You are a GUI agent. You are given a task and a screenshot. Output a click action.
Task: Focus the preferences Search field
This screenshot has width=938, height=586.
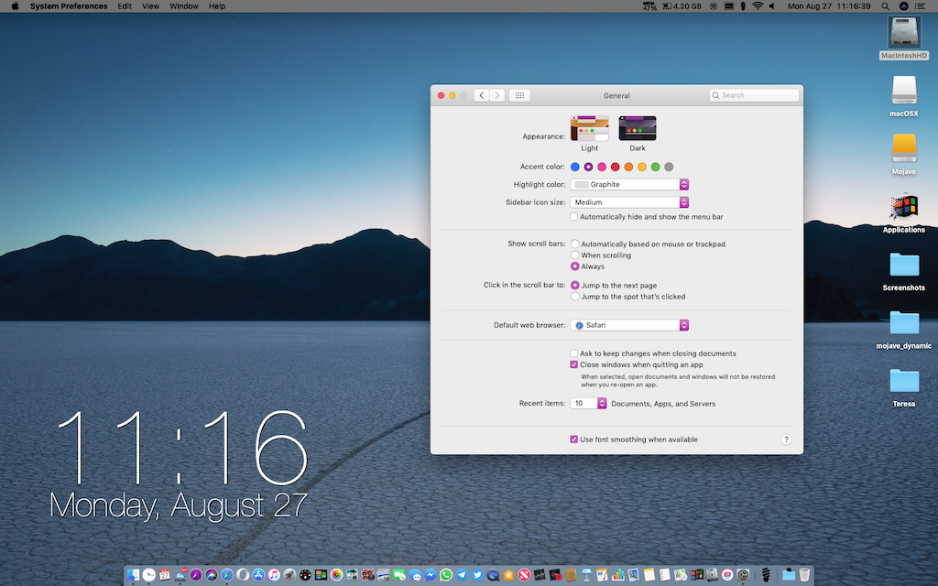point(754,95)
